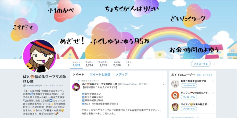The width and height of the screenshot is (237, 118).
Task: Dismiss suggested user マイマイ
Action: click(x=213, y=104)
